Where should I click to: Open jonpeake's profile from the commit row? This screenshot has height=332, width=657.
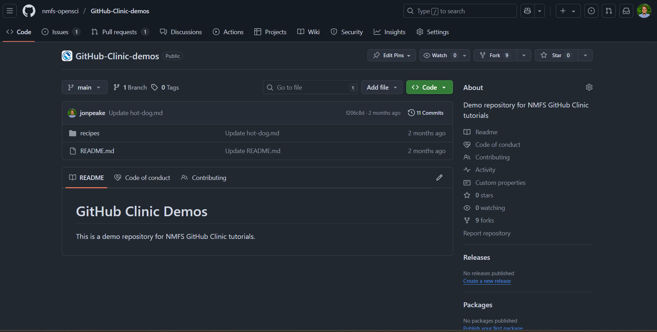[92, 113]
